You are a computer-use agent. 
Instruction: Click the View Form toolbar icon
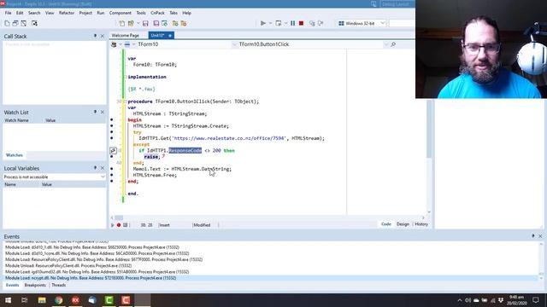click(x=24, y=23)
